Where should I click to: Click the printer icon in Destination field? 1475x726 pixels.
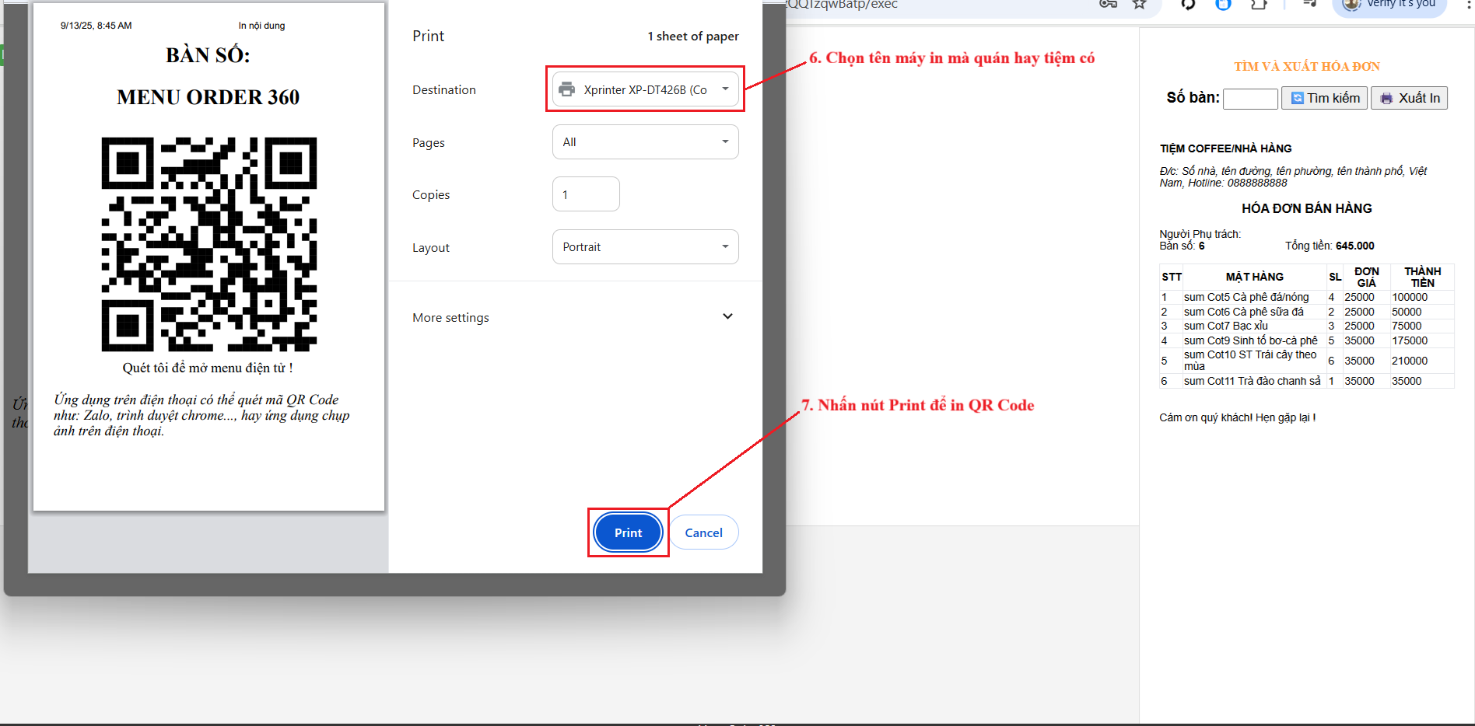pos(567,89)
